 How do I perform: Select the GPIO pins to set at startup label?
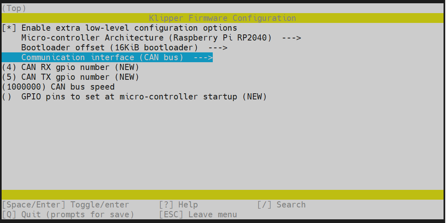click(144, 97)
